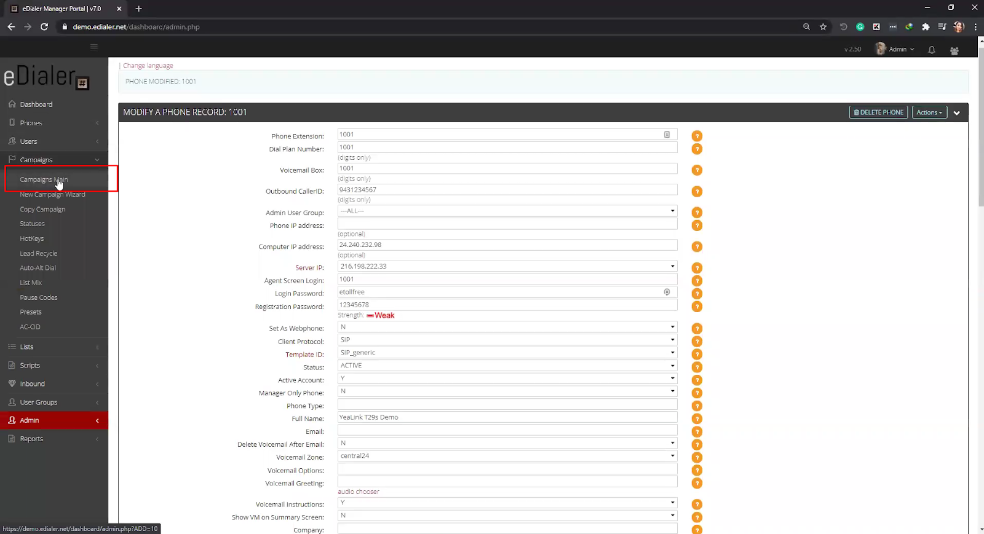The height and width of the screenshot is (534, 984).
Task: Expand Reports sidebar menu
Action: [x=54, y=439]
